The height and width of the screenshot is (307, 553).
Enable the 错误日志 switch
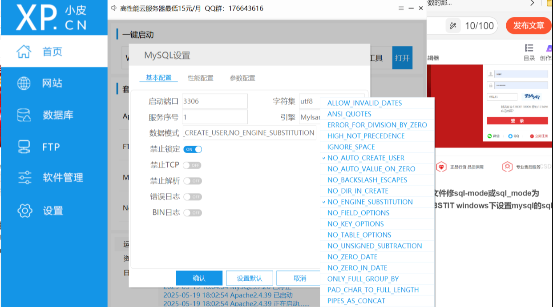coord(192,197)
